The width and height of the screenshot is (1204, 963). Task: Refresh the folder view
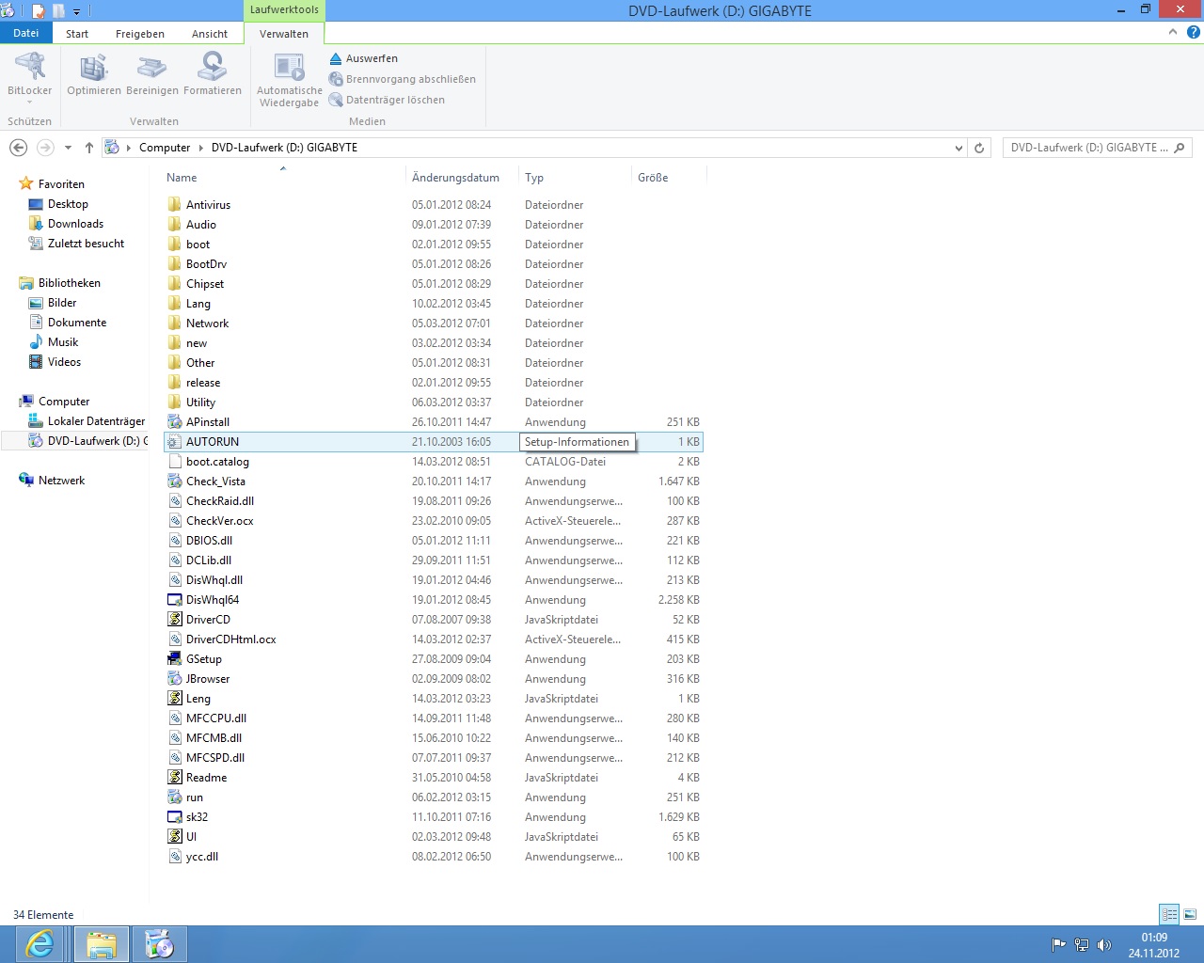pos(979,148)
